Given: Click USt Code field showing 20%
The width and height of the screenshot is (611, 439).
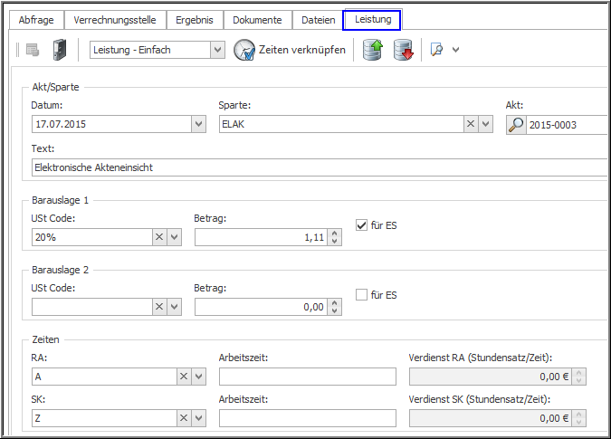Looking at the screenshot, I should click(x=92, y=237).
